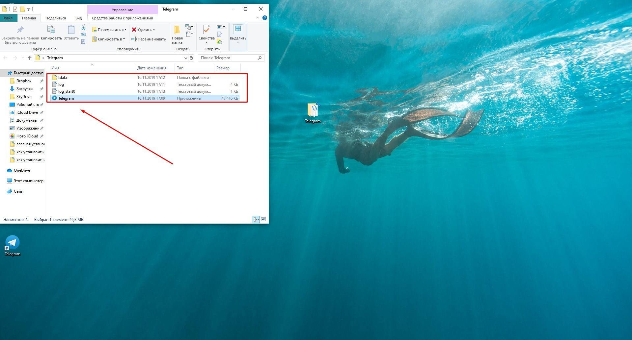Click the Переименовать button
Viewport: 632px width, 340px height.
tap(149, 39)
